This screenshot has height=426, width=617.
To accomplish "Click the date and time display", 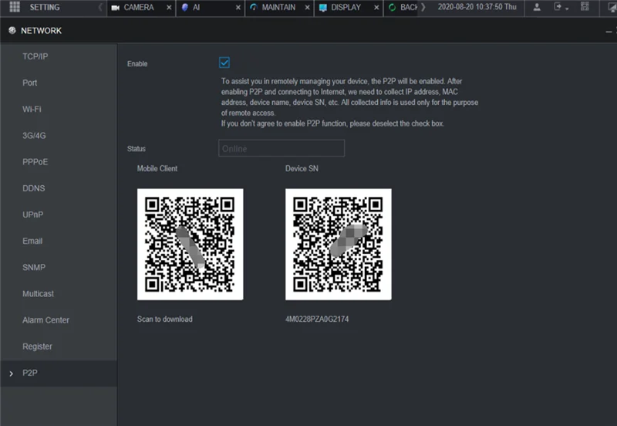I will click(x=477, y=7).
